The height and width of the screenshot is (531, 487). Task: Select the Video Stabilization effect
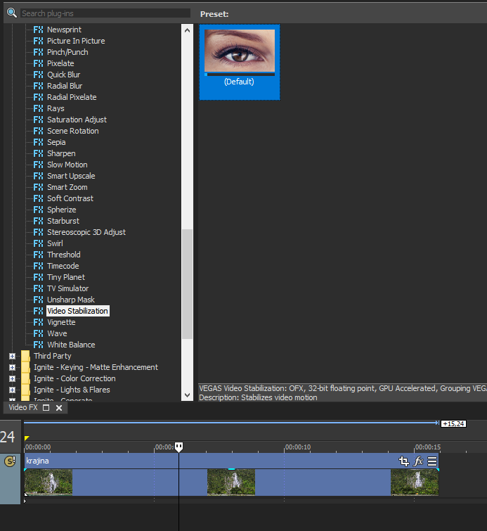pos(77,311)
